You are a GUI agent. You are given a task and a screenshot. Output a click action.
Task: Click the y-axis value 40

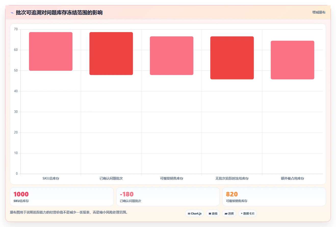[16, 91]
